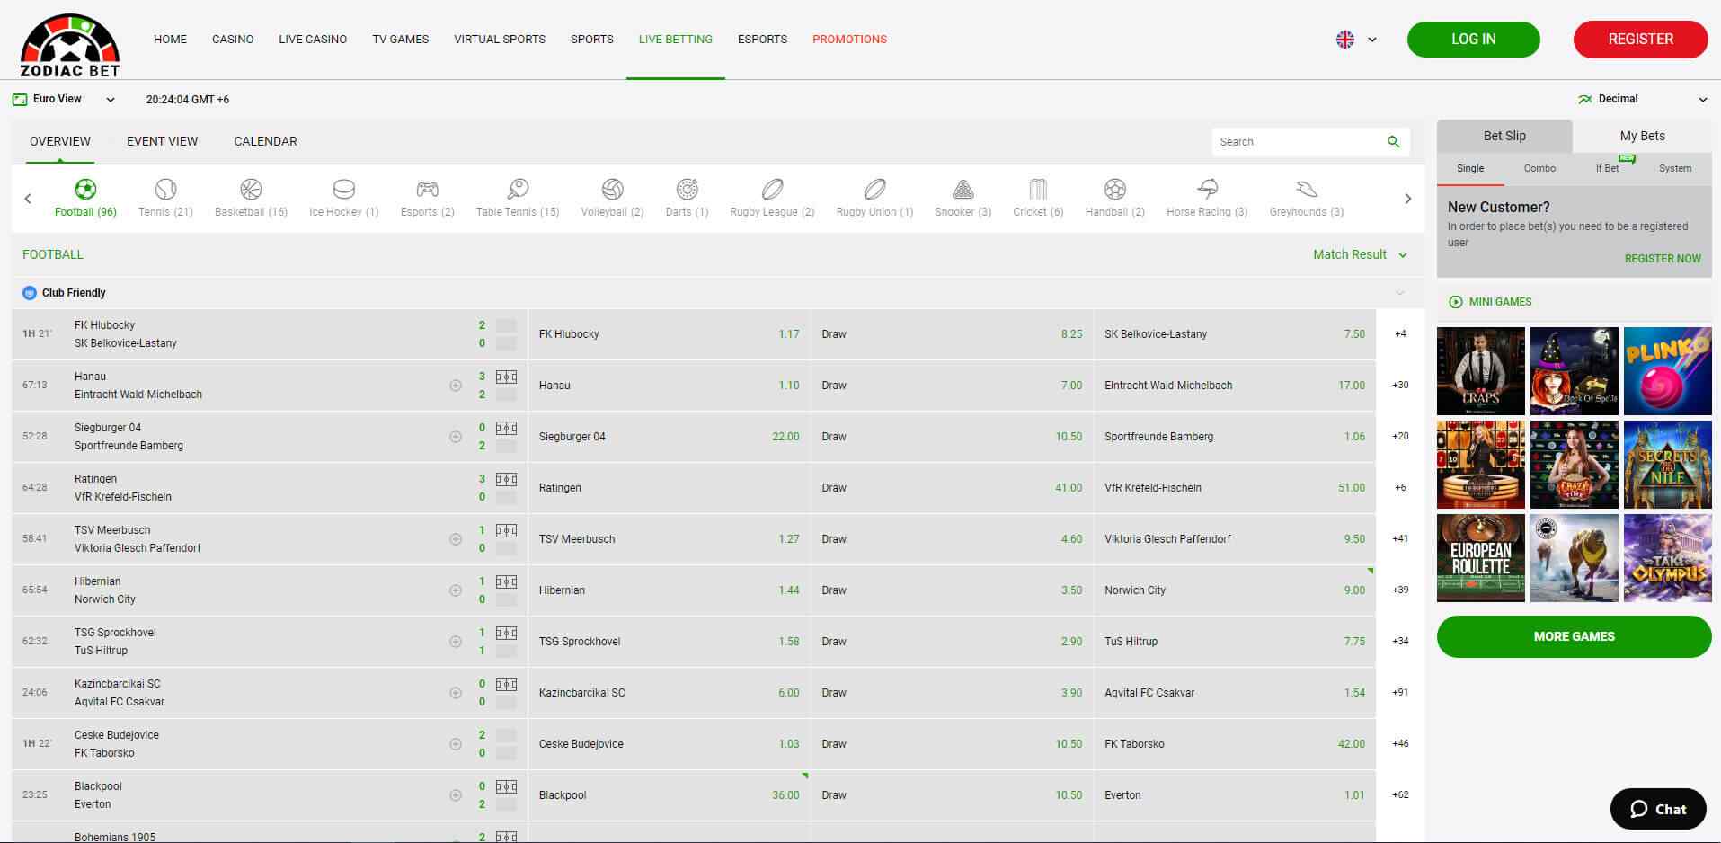Select the Table Tennis icon
Screen dimensions: 1721x843
(518, 189)
